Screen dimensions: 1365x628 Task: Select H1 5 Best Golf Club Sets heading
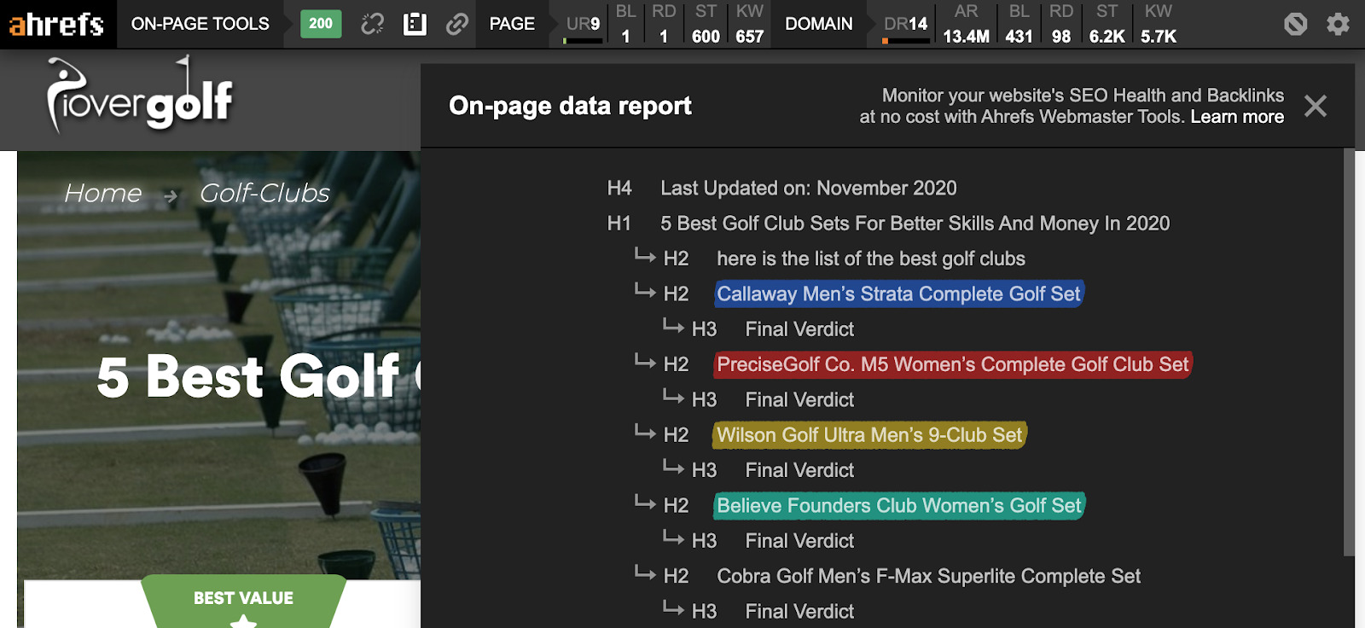point(915,224)
